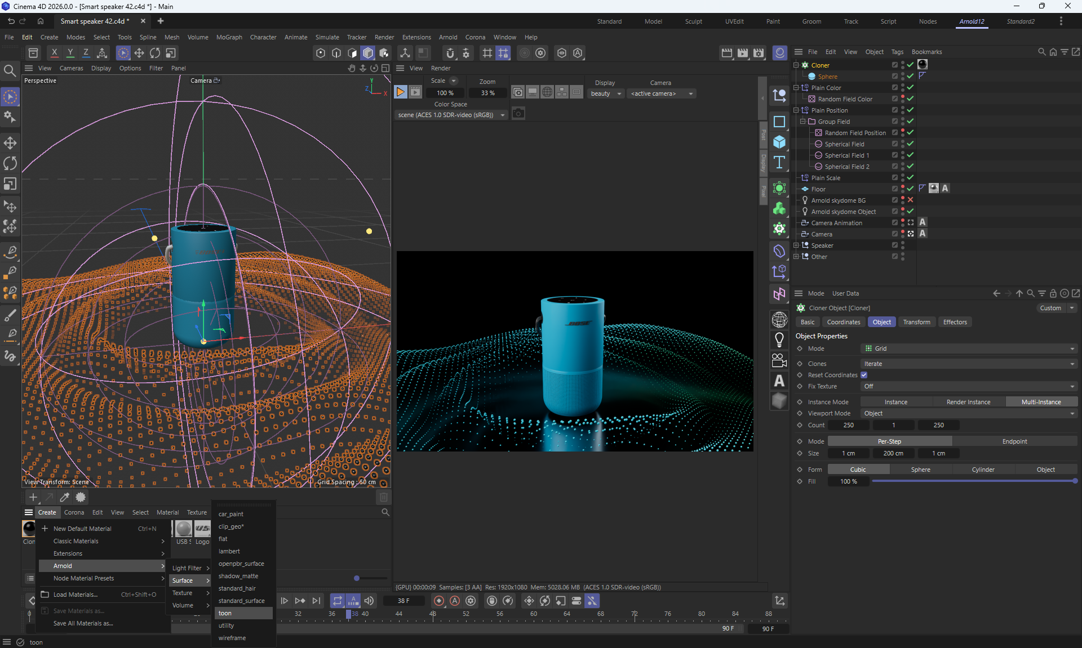Switch to the Effectors tab

pyautogui.click(x=955, y=322)
